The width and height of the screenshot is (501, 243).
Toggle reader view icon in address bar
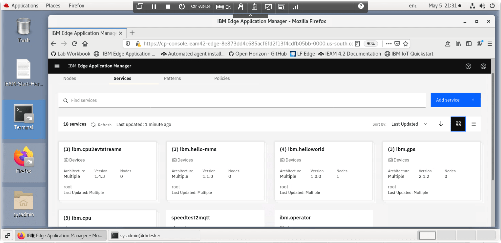pos(357,44)
